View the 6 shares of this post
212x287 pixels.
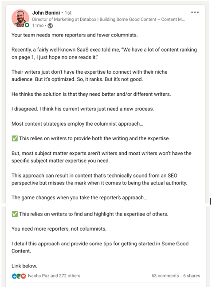192,276
